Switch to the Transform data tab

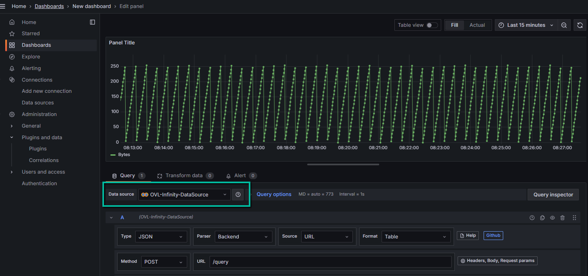(184, 176)
